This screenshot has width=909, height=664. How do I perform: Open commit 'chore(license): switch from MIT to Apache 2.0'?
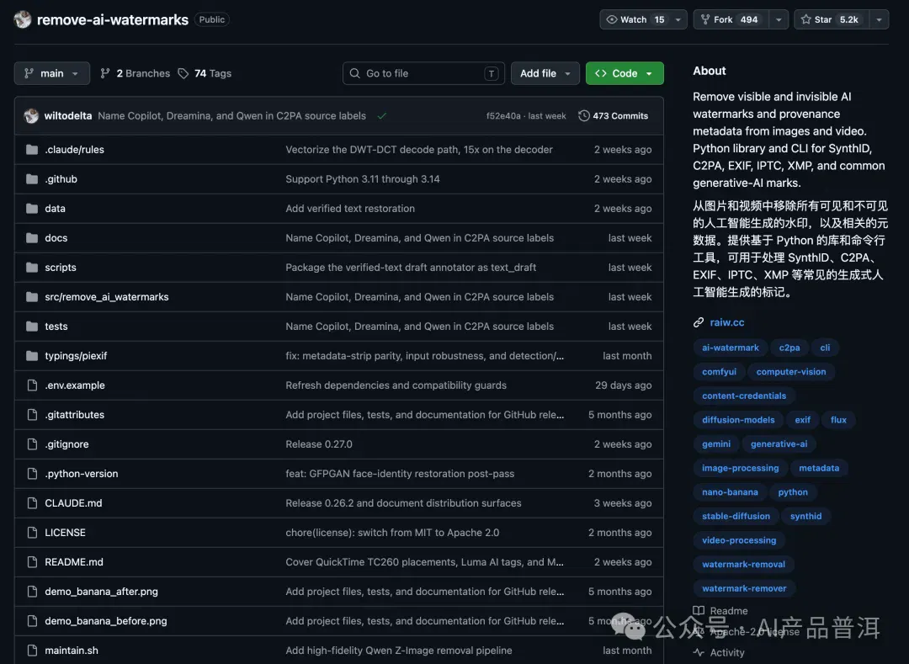coord(392,533)
